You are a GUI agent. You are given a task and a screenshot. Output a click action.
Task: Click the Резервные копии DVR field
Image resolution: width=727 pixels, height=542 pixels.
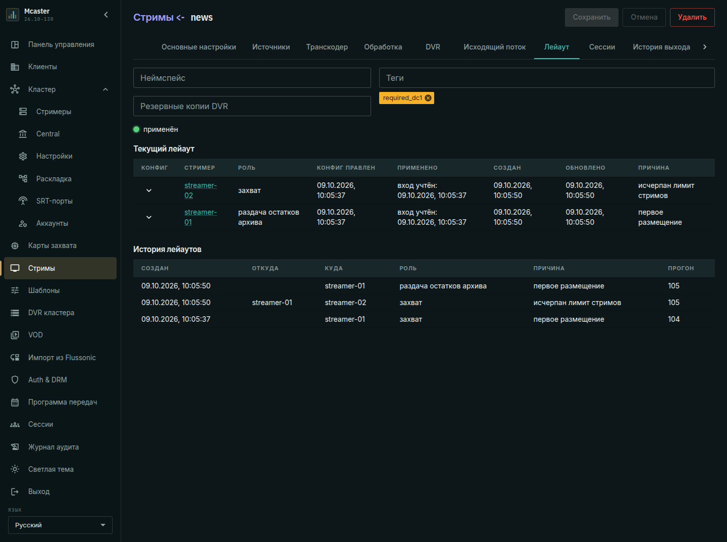tap(252, 106)
